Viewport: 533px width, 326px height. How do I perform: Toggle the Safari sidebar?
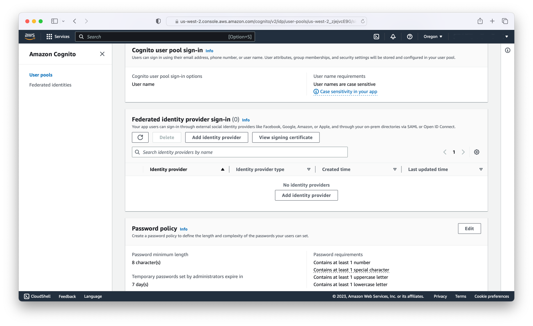click(54, 21)
